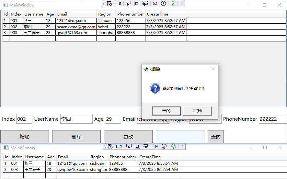This screenshot has height=179, width=287.
Task: Sort by CreateTime column in top window grid
Action: click(x=166, y=14)
